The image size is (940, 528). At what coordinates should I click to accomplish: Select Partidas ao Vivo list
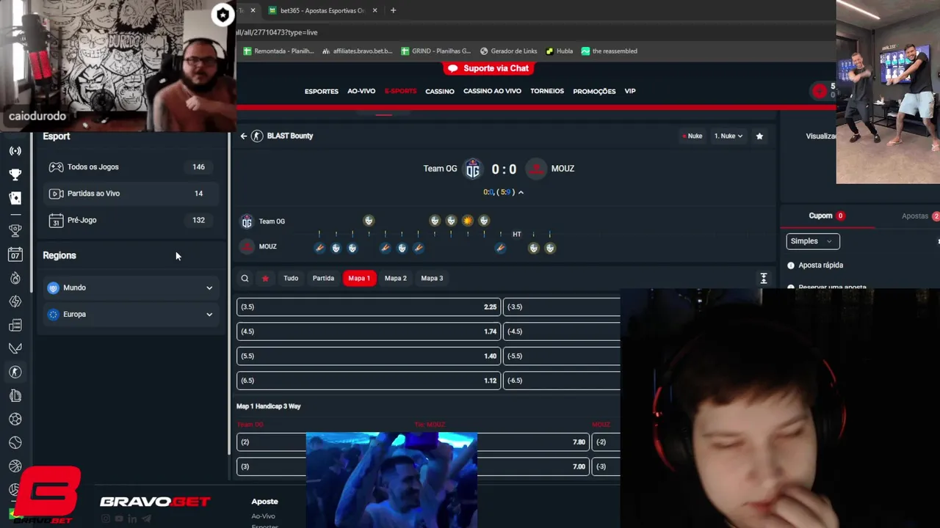[131, 194]
